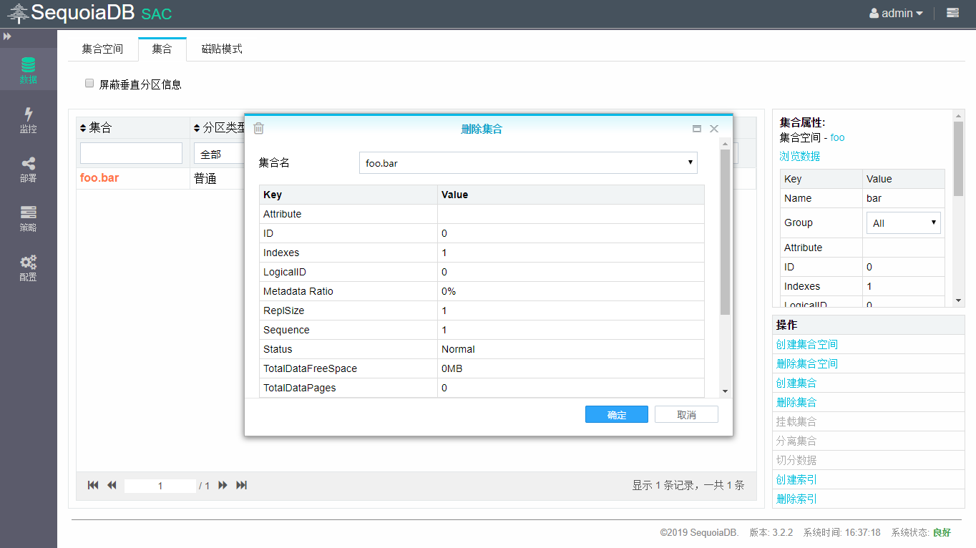The image size is (976, 548).
Task: Click dialog scrollbar down arrow
Action: pos(725,391)
